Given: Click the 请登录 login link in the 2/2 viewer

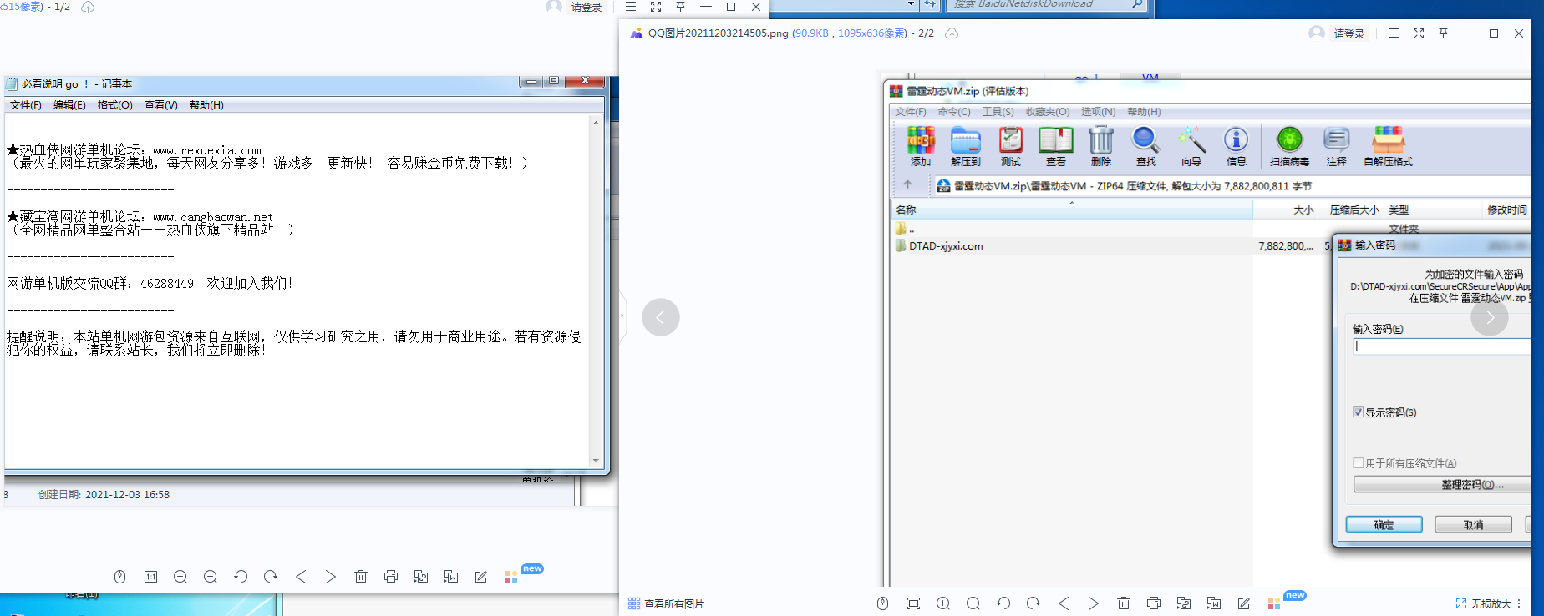Looking at the screenshot, I should 1348,33.
